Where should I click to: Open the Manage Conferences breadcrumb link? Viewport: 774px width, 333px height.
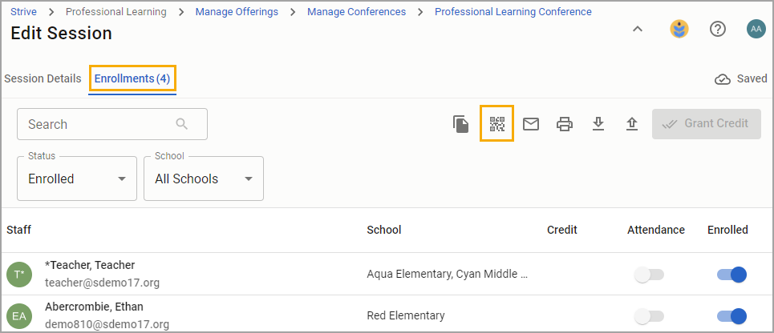coord(356,12)
